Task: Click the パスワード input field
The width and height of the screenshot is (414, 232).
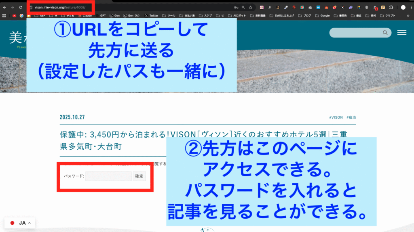Action: pyautogui.click(x=108, y=176)
